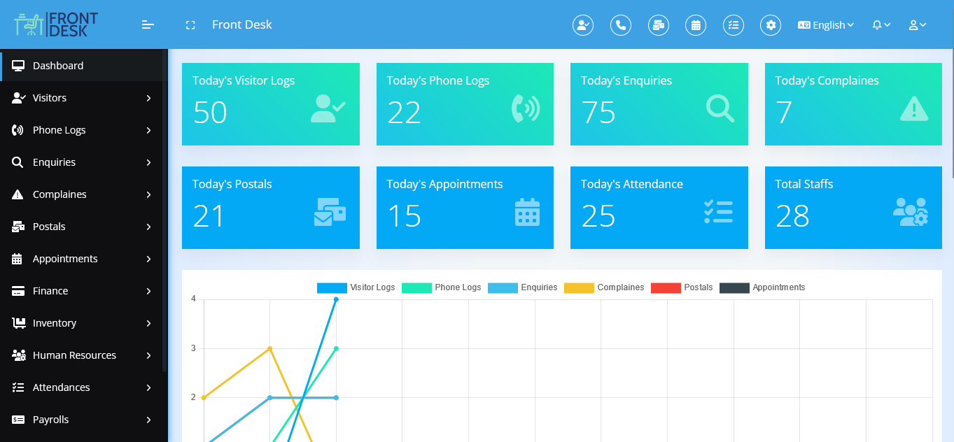Open the calendar icon in the top header
Viewport: 954px width, 442px height.
point(695,25)
